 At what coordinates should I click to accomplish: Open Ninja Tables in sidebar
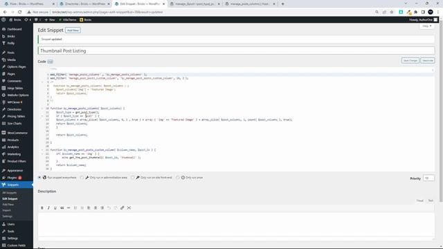pyautogui.click(x=15, y=88)
